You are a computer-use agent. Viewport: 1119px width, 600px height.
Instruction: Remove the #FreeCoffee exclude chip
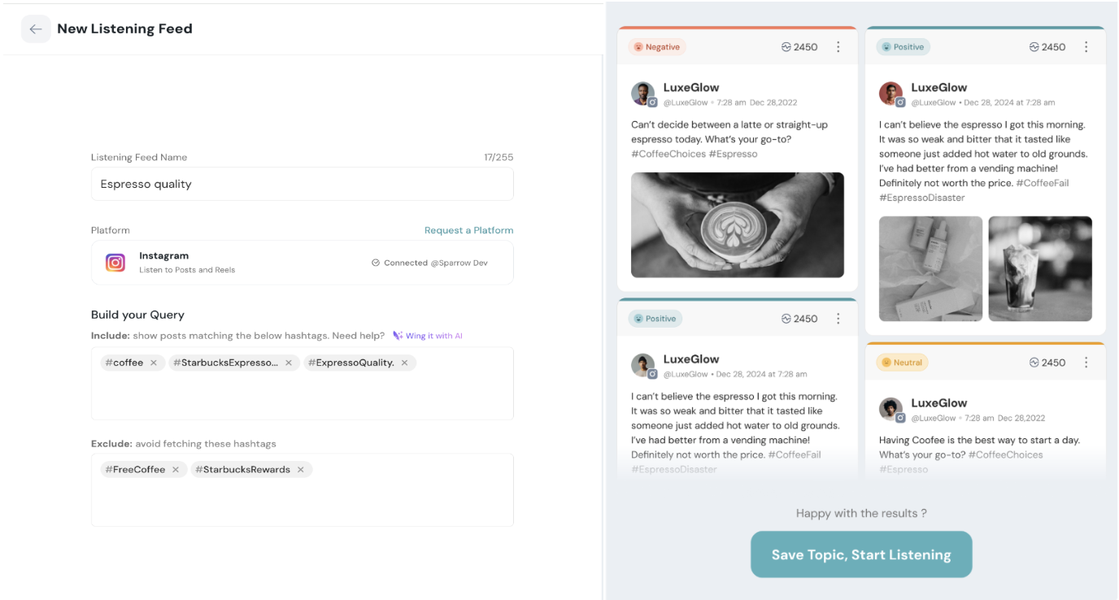176,469
